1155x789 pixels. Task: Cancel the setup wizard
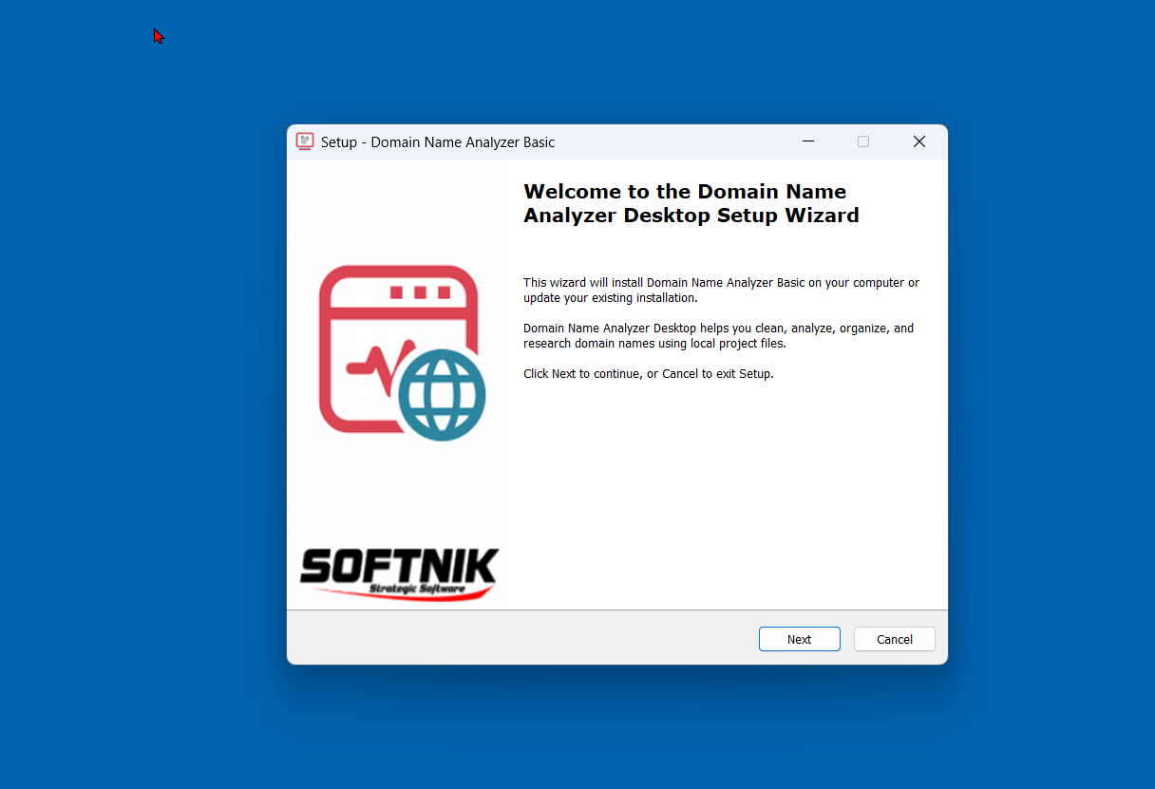(894, 639)
